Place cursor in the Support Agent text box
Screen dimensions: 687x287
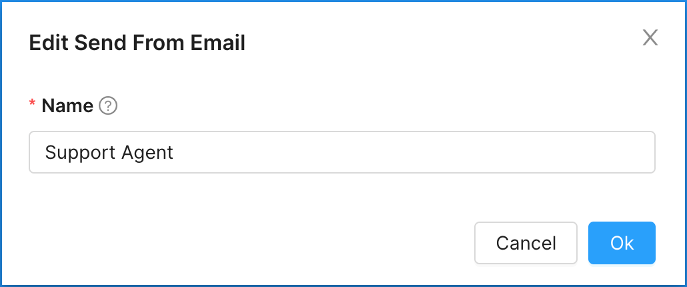[x=341, y=152]
